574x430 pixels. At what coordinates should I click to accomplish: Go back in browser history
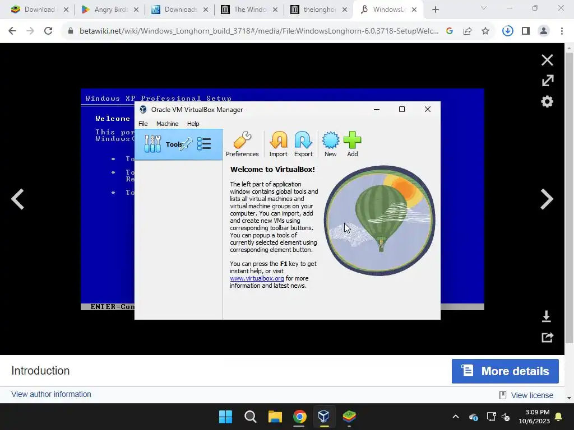pos(12,31)
